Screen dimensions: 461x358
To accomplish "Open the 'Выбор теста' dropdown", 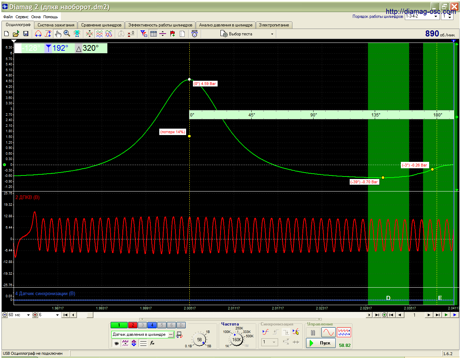I will click(247, 34).
